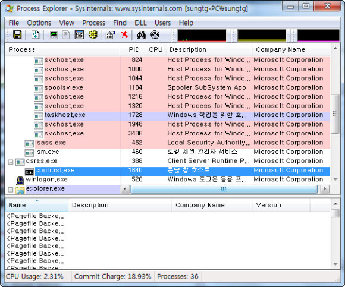Sort by the Process column header

[x=62, y=49]
